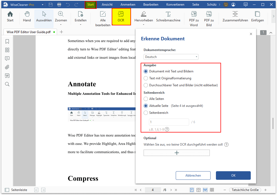Image resolution: width=277 pixels, height=195 pixels.
Task: Expand more toolbar tools chevron
Action: 274,16
